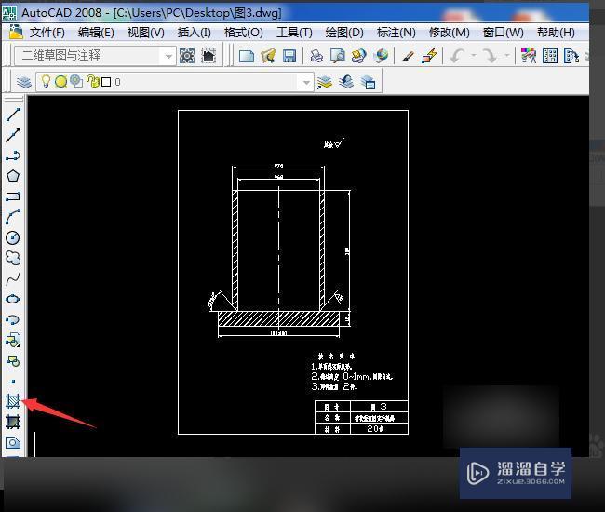
Task: Open the 文件(F) menu
Action: [47, 33]
